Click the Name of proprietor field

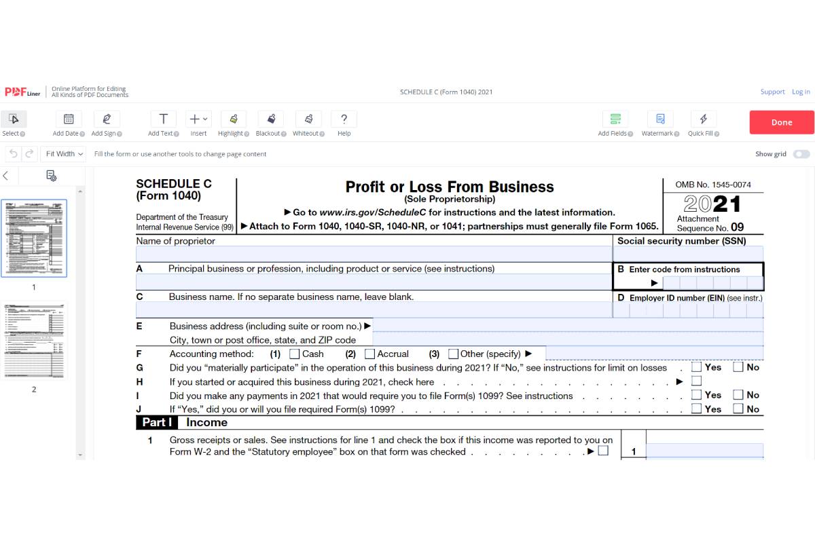click(x=374, y=254)
